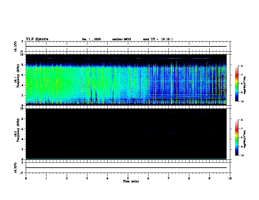Image resolution: width=259 pixels, height=200 pixels.
Task: Click the ch.2 color bar log(PSD) label
Action: tap(245, 139)
